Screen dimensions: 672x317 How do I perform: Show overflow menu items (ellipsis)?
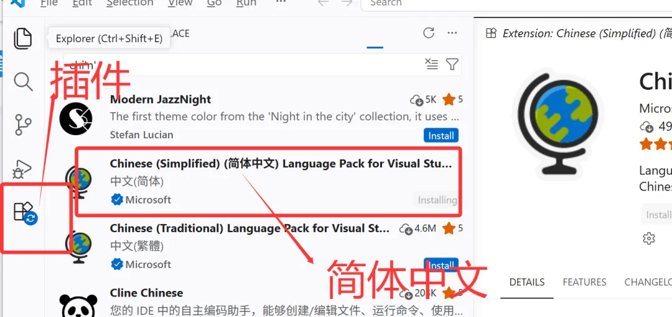coord(281,2)
